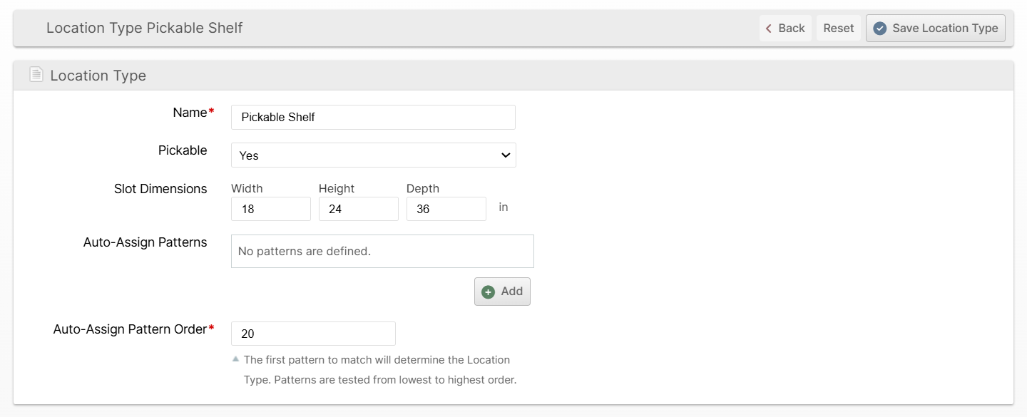Click the Auto-Assign Pattern Order field

(x=313, y=334)
